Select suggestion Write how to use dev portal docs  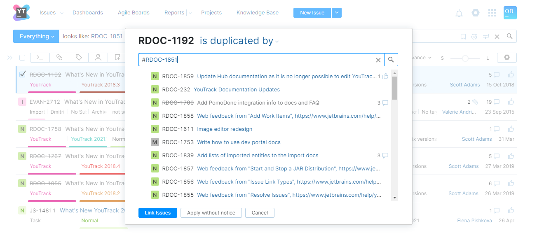(x=239, y=142)
